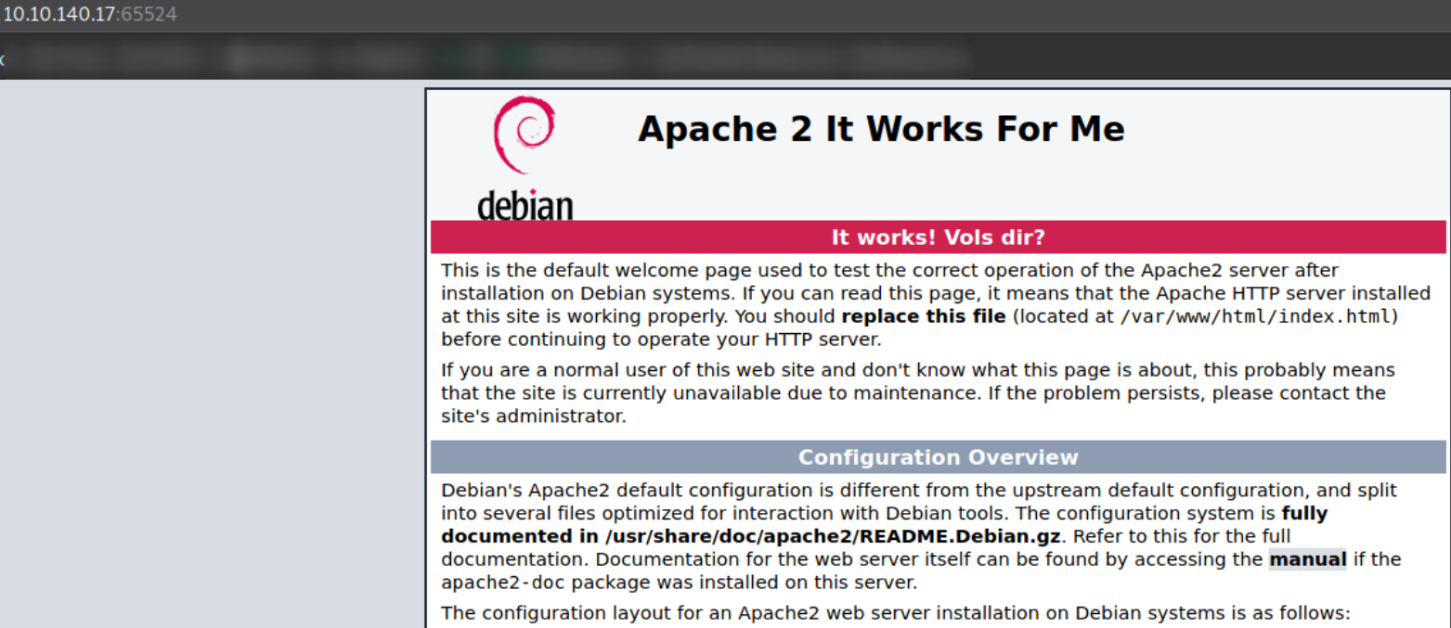The height and width of the screenshot is (628, 1451).
Task: Click the 'site's administrator.' text
Action: tap(534, 416)
